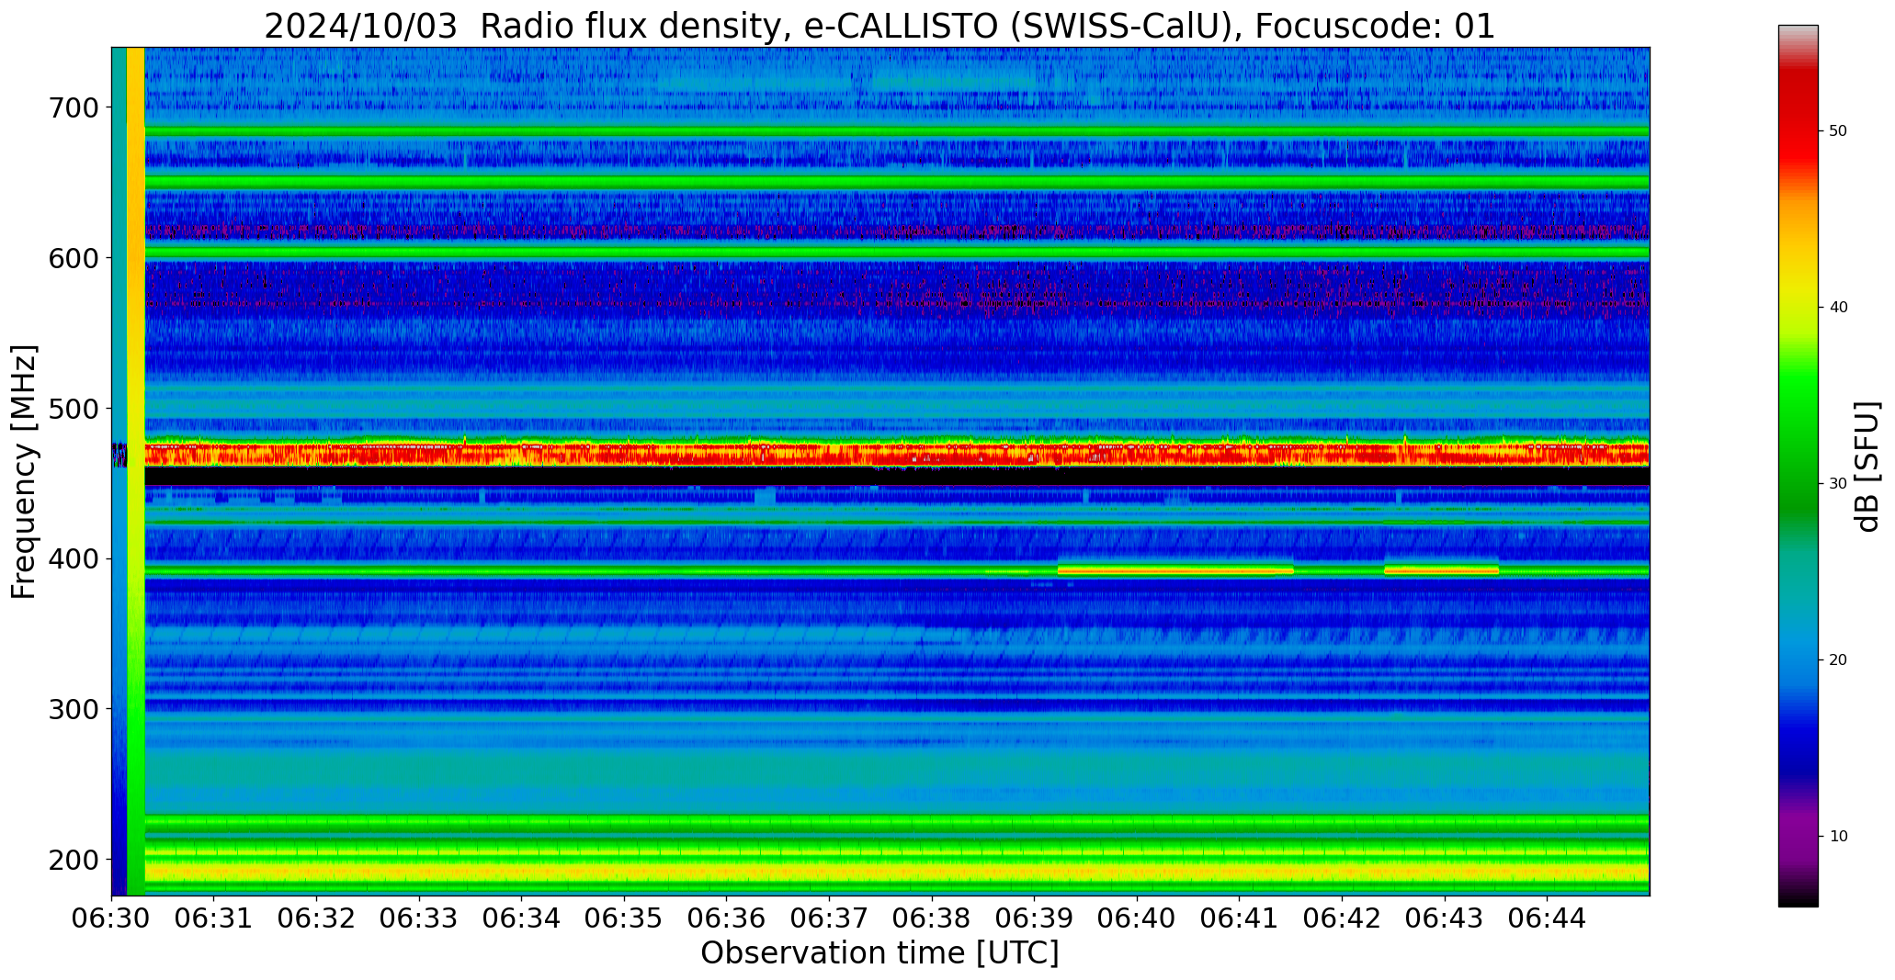
Task: Click the 06:39 time tick label
Action: [x=1035, y=918]
